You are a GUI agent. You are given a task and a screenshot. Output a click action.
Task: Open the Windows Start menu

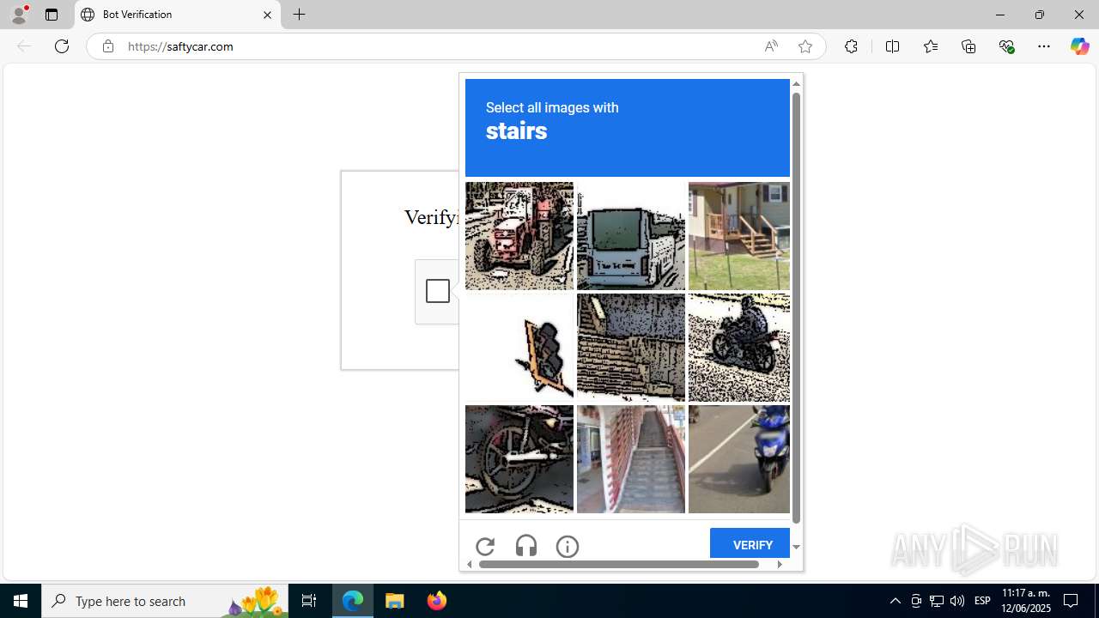tap(21, 601)
